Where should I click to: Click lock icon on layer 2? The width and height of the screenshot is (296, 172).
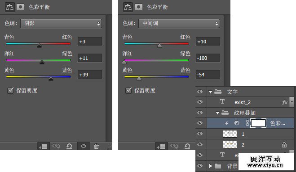(284, 145)
